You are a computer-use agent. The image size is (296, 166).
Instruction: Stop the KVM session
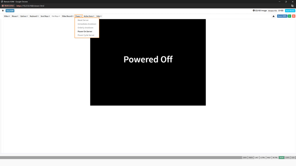click(10, 11)
